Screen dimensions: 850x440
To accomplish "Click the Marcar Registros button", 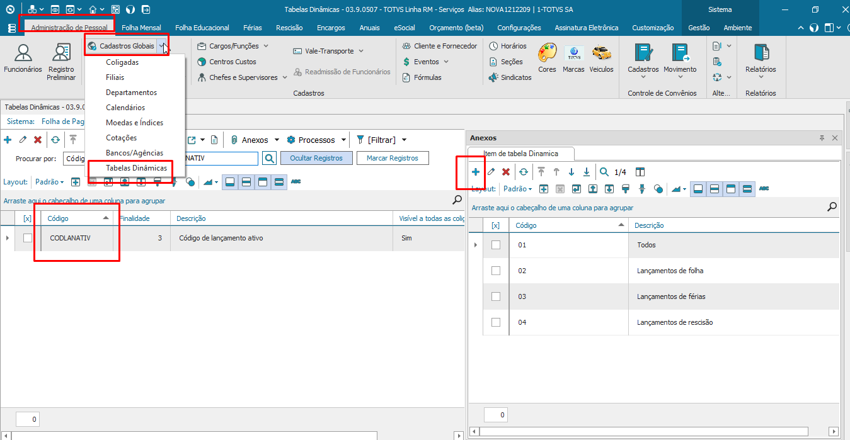I will click(393, 158).
